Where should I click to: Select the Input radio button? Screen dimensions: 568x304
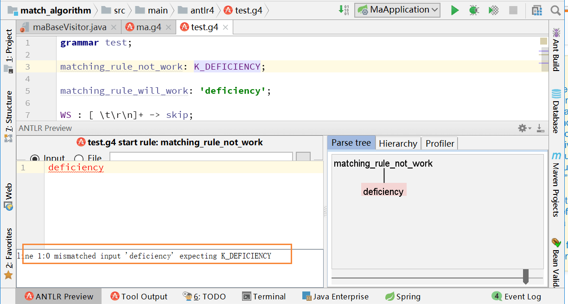[x=35, y=159]
